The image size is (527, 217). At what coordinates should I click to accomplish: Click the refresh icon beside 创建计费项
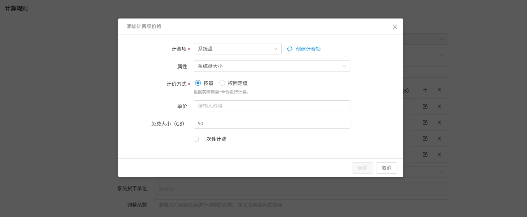click(x=290, y=49)
